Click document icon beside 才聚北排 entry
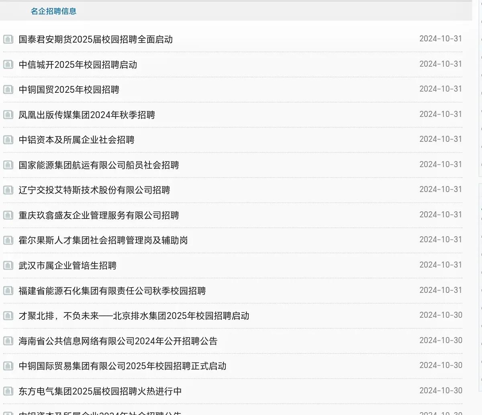Viewport: 482px width, 415px height. point(8,315)
